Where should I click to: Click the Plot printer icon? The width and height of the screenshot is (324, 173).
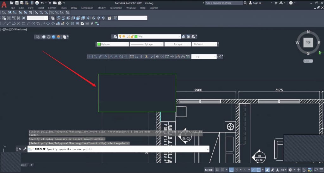[x=37, y=3]
